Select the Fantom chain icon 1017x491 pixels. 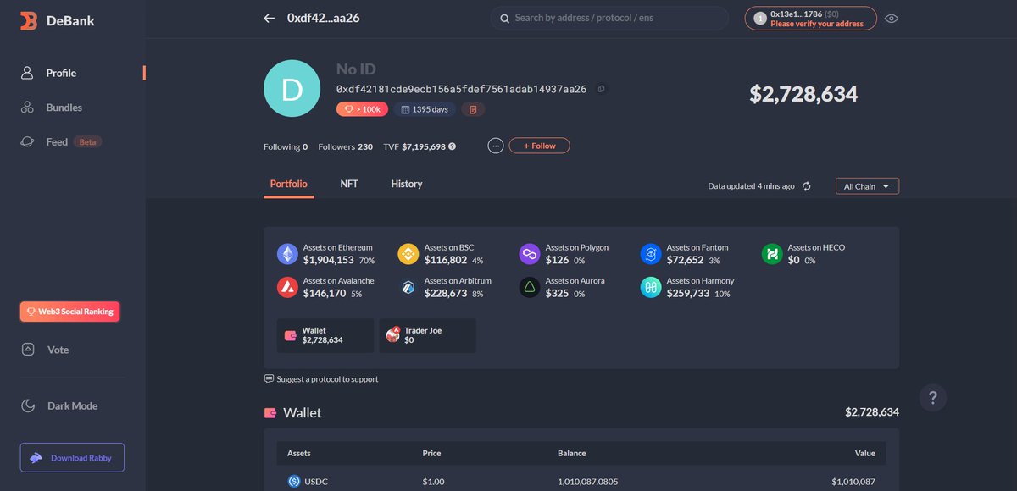[652, 253]
